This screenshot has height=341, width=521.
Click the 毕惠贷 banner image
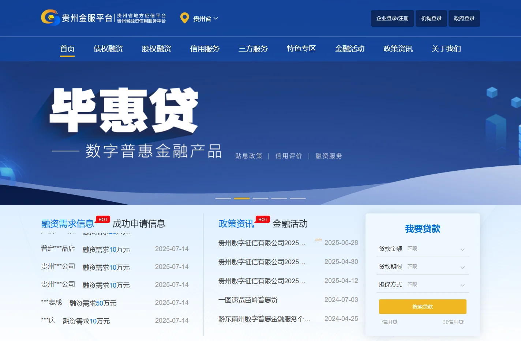coord(260,133)
